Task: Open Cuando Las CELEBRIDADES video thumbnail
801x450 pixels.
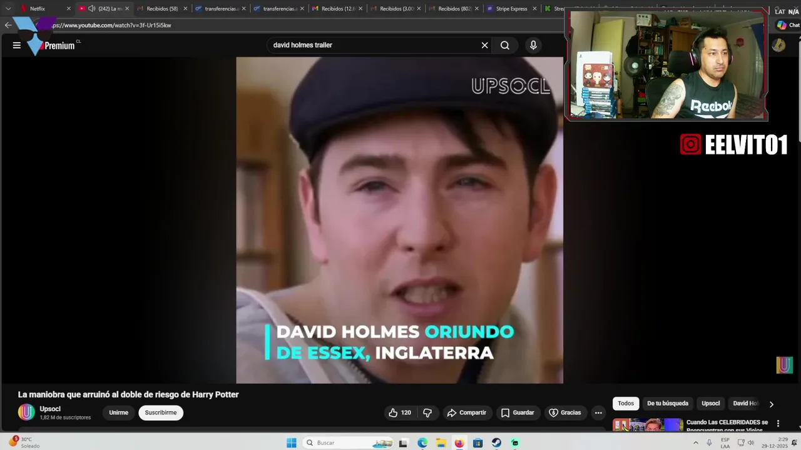Action: click(x=648, y=425)
